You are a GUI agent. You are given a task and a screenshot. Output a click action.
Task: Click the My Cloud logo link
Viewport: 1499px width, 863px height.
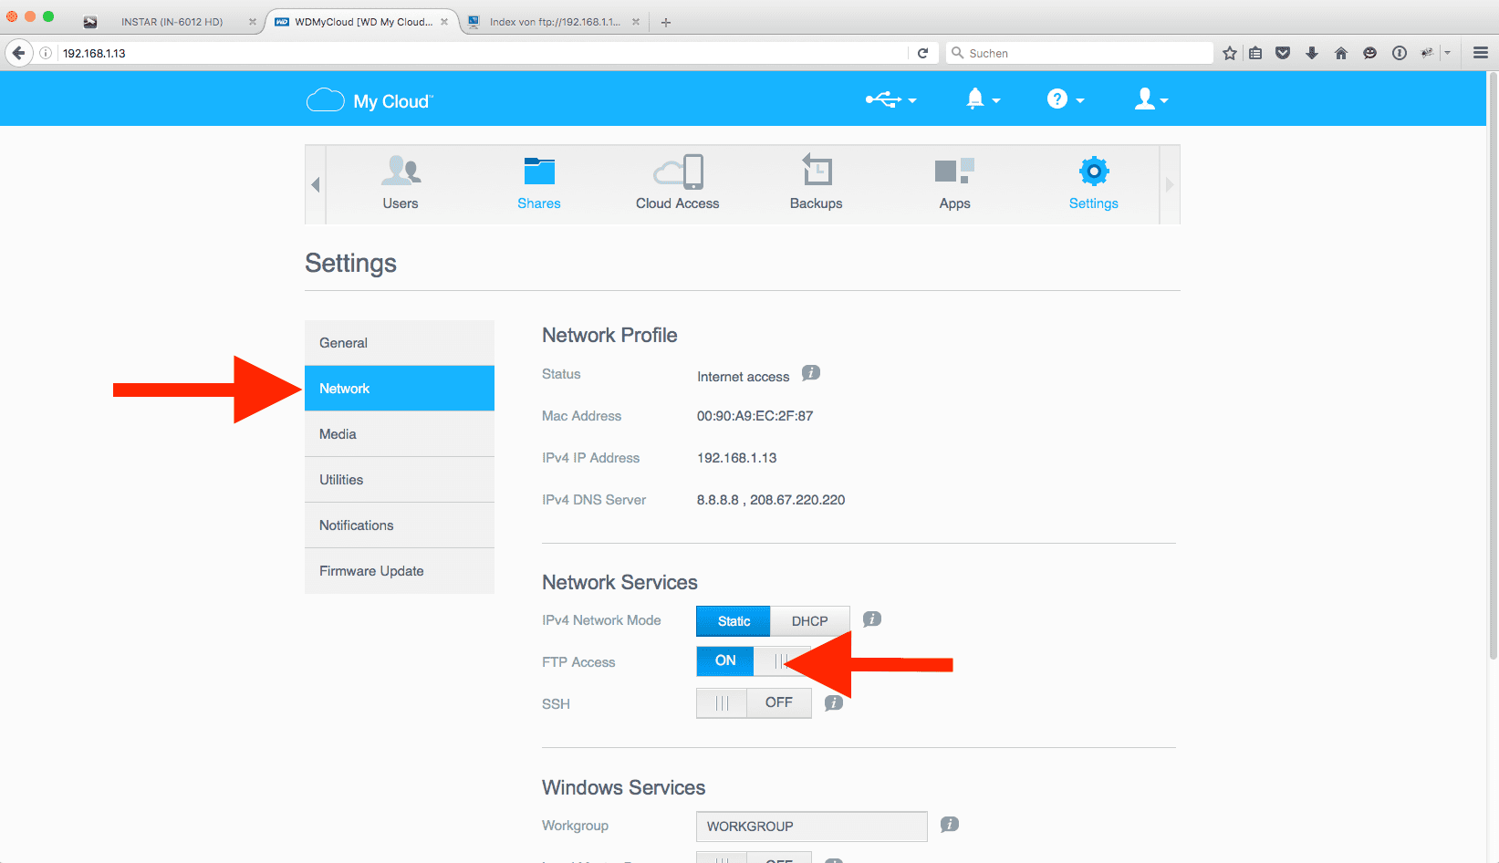click(x=370, y=101)
